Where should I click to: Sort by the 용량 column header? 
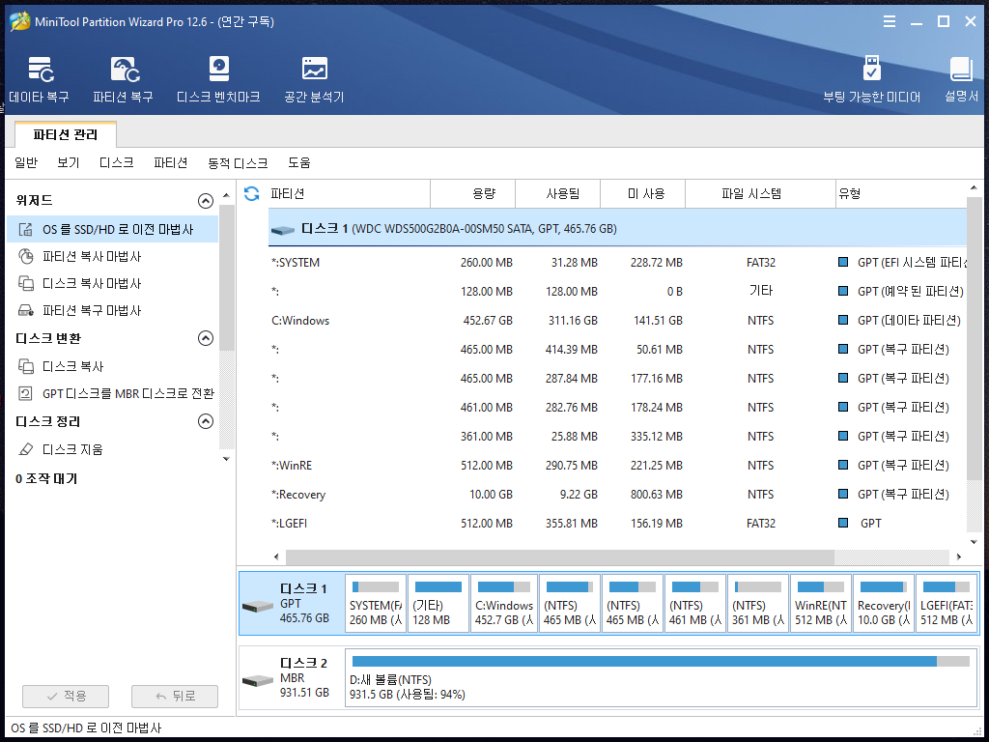473,193
